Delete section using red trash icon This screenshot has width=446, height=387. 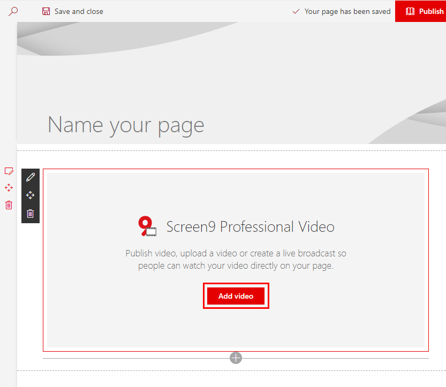pos(9,205)
